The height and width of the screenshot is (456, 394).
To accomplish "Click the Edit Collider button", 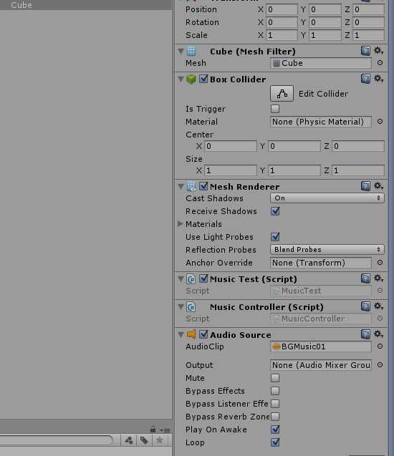I will [282, 93].
